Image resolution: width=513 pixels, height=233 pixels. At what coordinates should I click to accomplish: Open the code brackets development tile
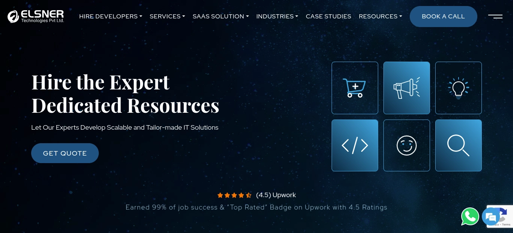point(355,145)
